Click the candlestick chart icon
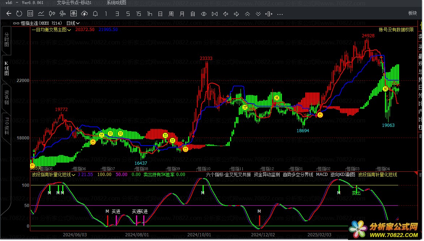424x241 pixels. click(x=52, y=14)
